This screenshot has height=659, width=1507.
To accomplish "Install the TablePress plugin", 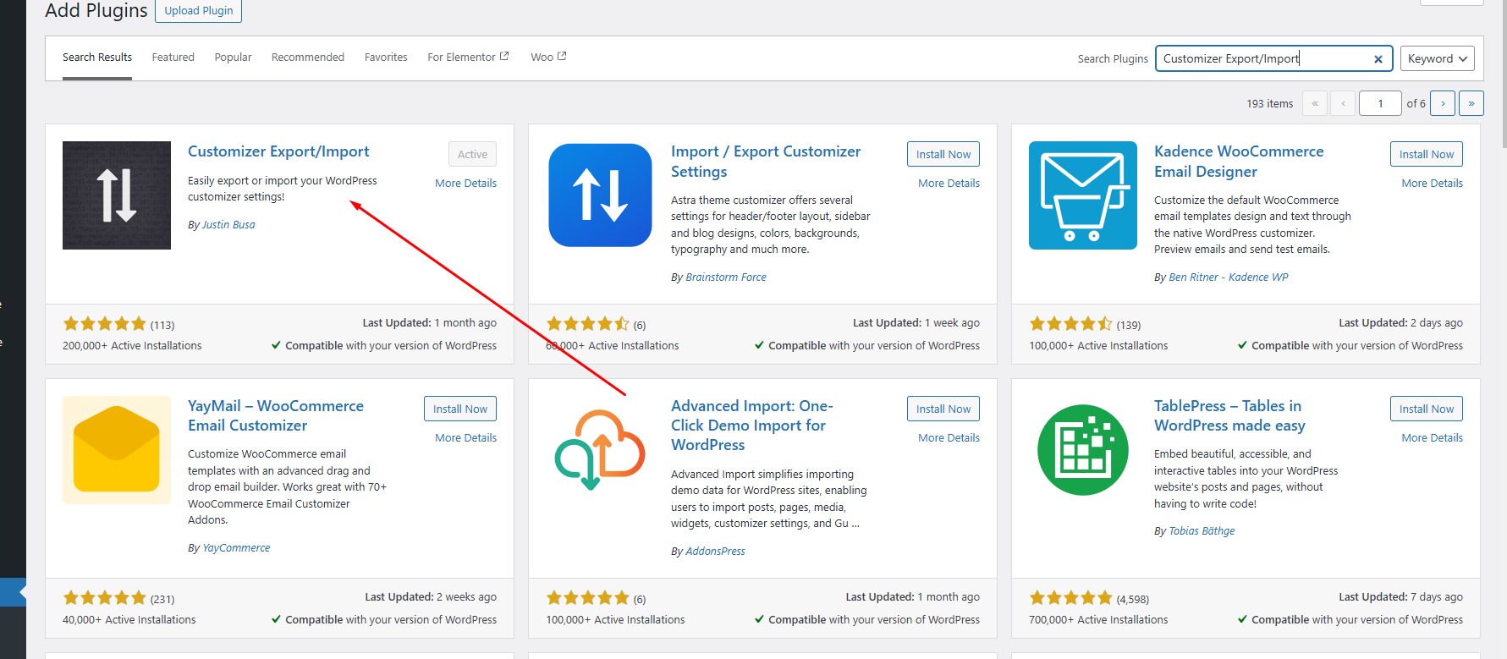I will 1426,409.
